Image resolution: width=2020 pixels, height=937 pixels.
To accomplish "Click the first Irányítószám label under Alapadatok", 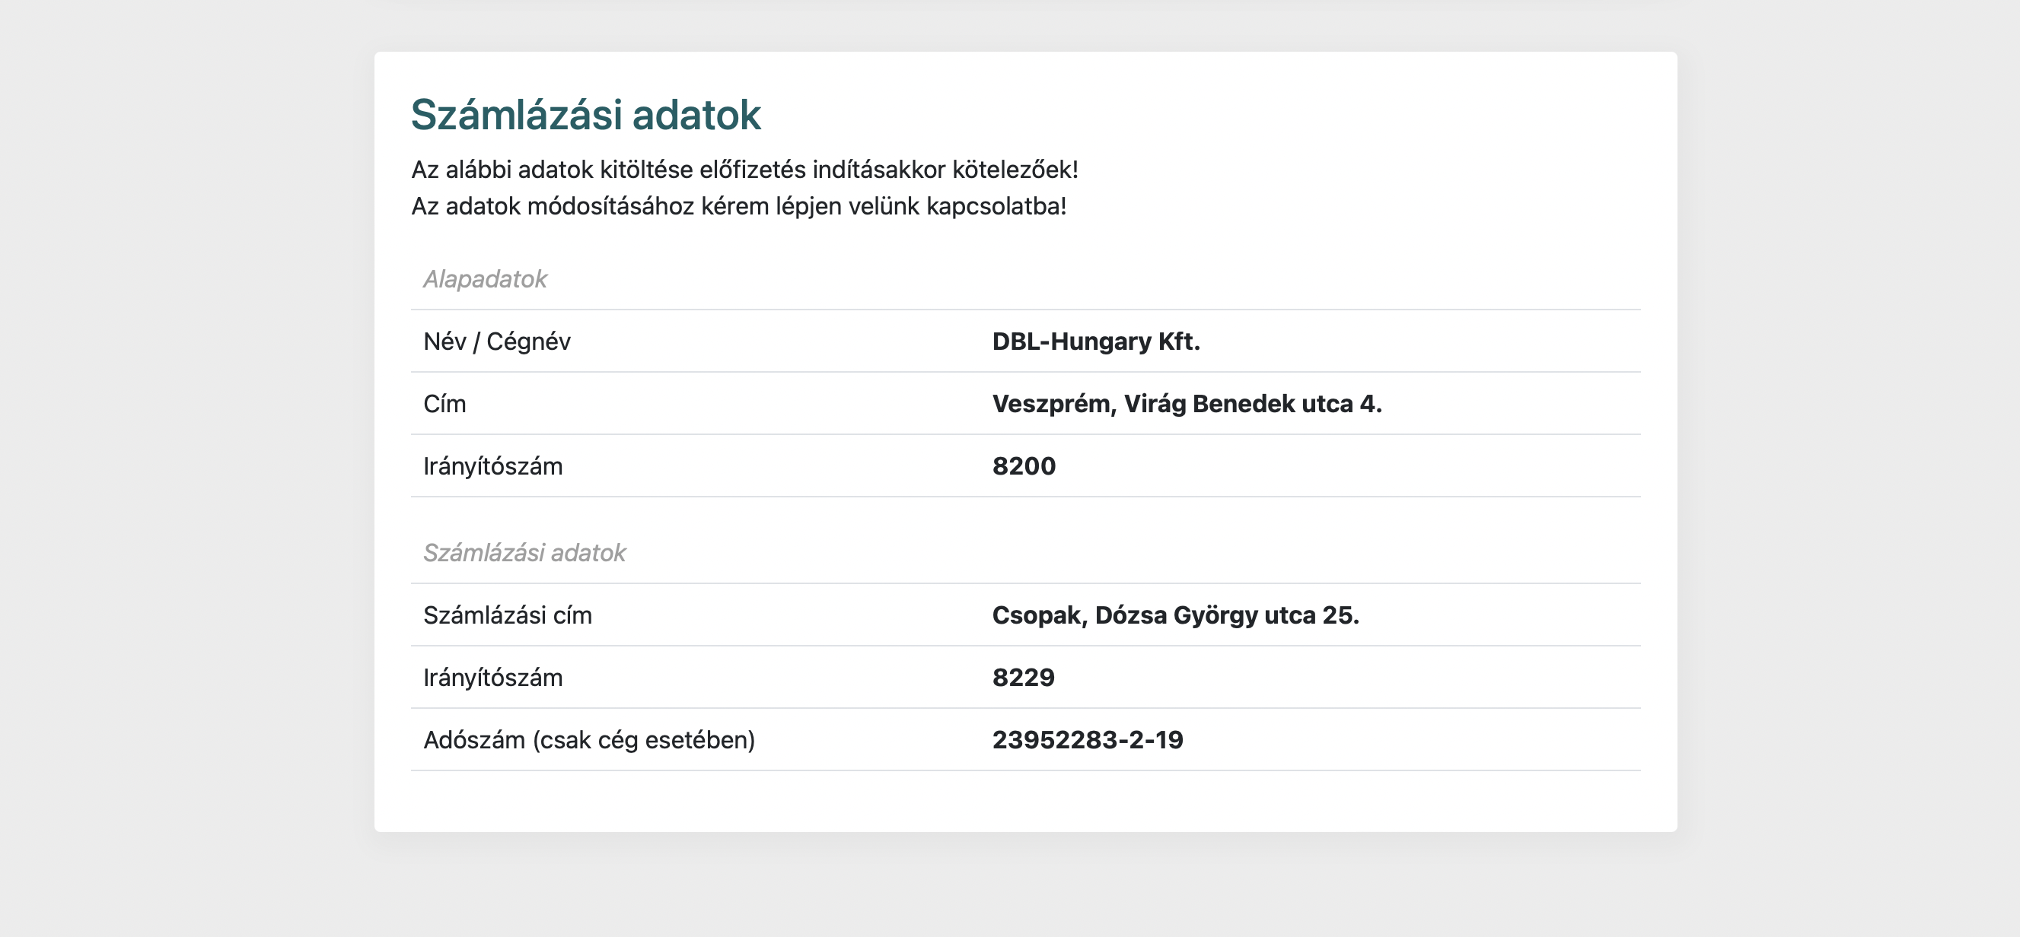I will [492, 466].
